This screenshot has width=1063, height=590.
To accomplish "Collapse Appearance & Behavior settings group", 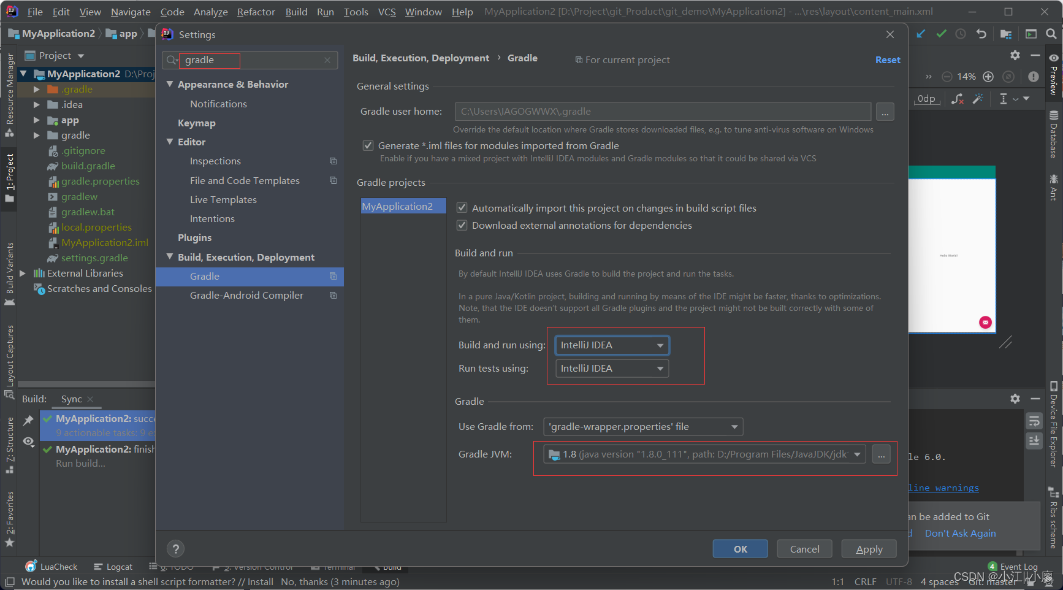I will (x=170, y=84).
